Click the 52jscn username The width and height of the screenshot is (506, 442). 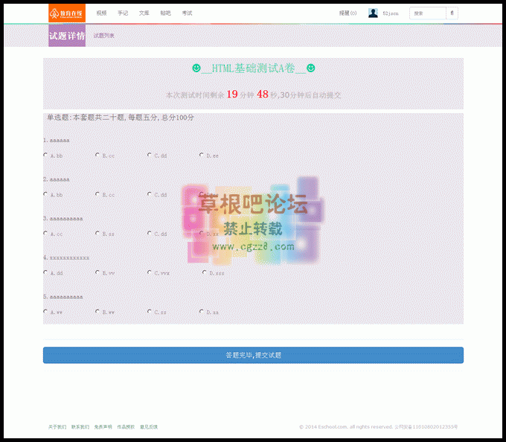tap(391, 13)
